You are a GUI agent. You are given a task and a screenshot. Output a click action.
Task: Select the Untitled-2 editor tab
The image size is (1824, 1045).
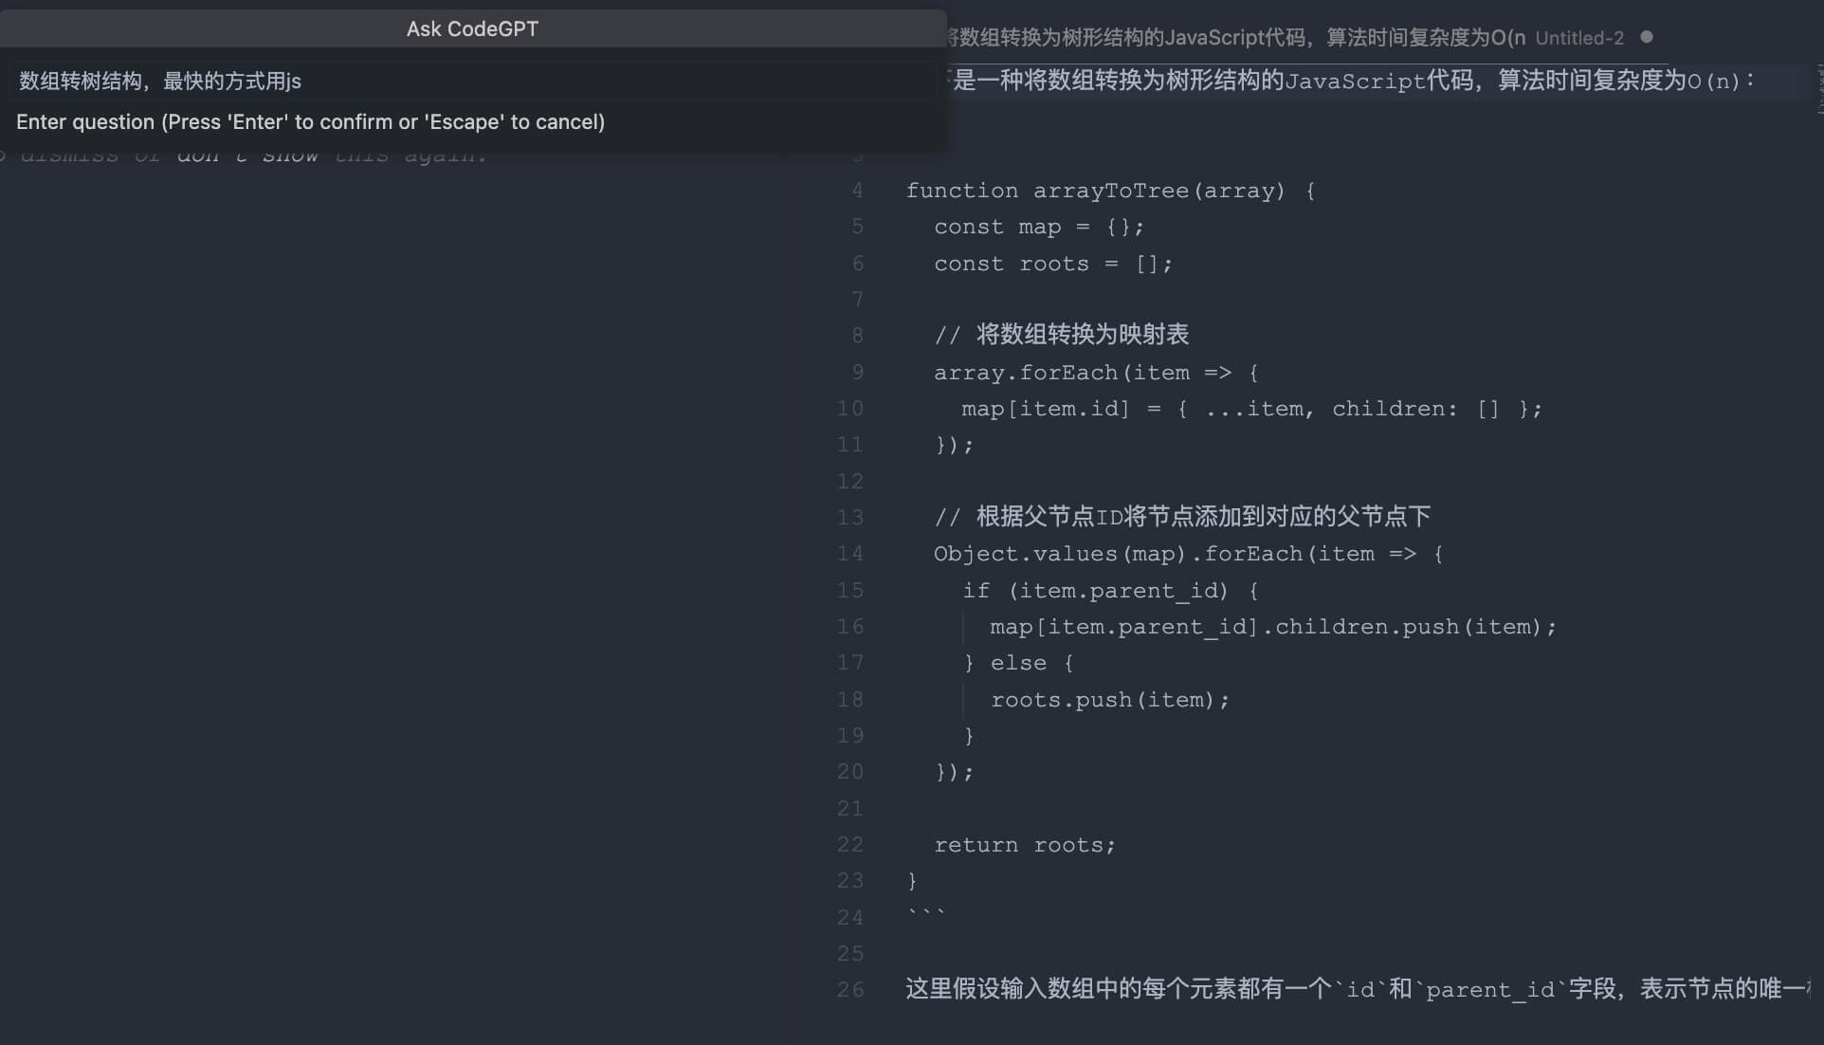[x=1578, y=38]
